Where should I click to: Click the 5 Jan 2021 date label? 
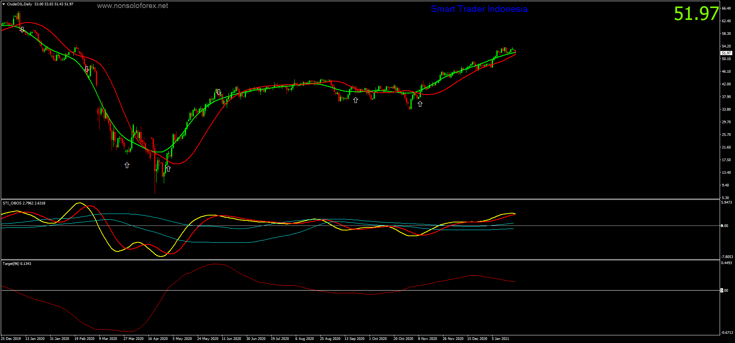(501, 339)
